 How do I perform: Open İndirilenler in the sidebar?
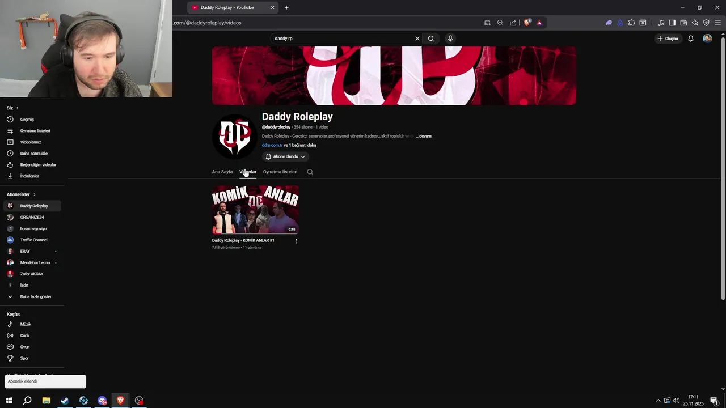pos(32,176)
